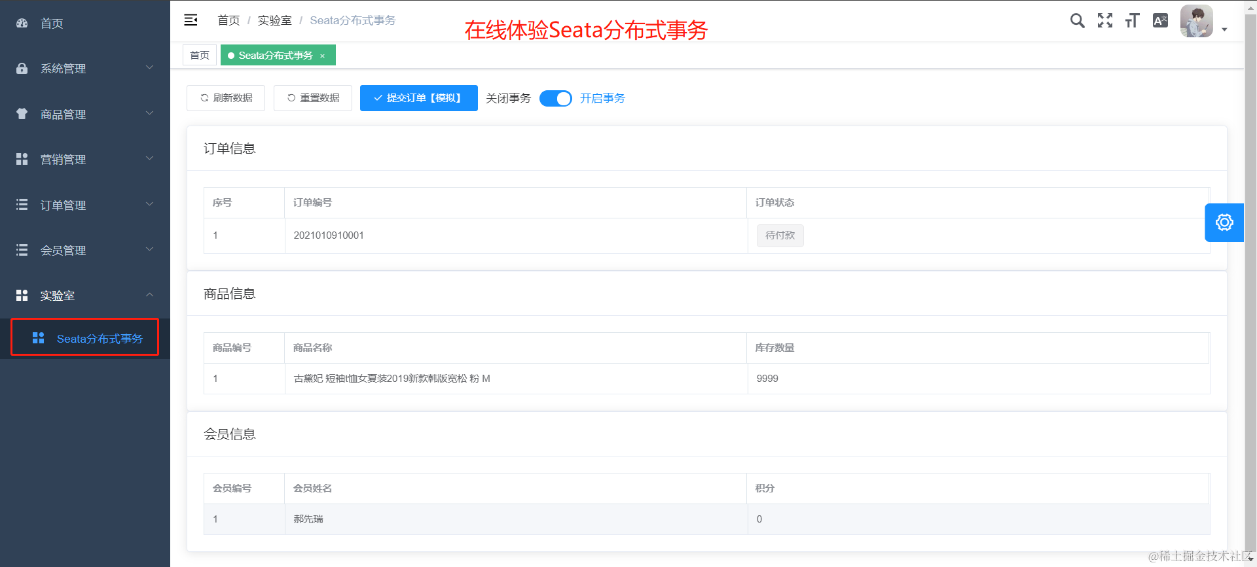Open the blue settings gear panel
Screen dimensions: 1257x567
pos(1224,222)
